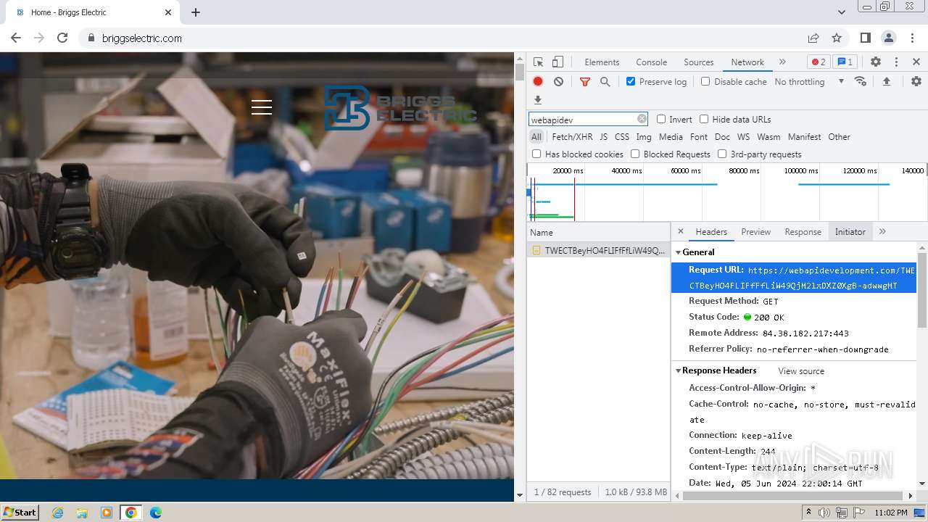Close the request details pane
Viewport: 928px width, 522px height.
[681, 231]
